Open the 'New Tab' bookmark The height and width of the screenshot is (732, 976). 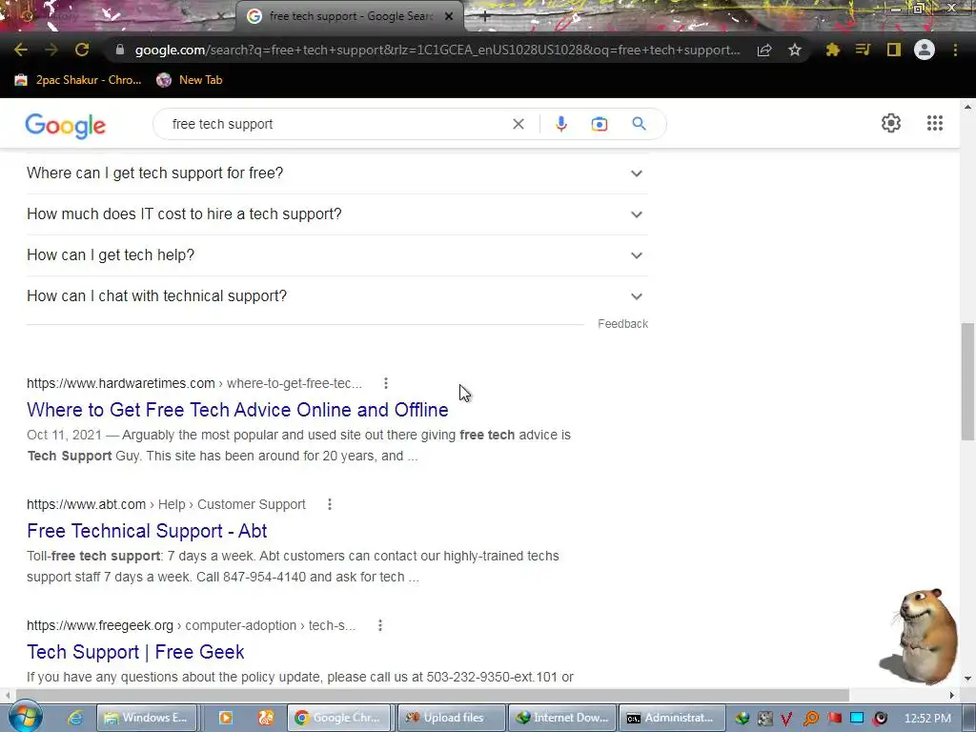click(190, 80)
